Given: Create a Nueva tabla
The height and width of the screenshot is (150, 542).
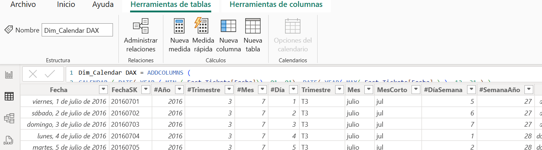Looking at the screenshot, I should click(253, 36).
